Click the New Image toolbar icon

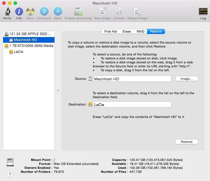[103, 11]
